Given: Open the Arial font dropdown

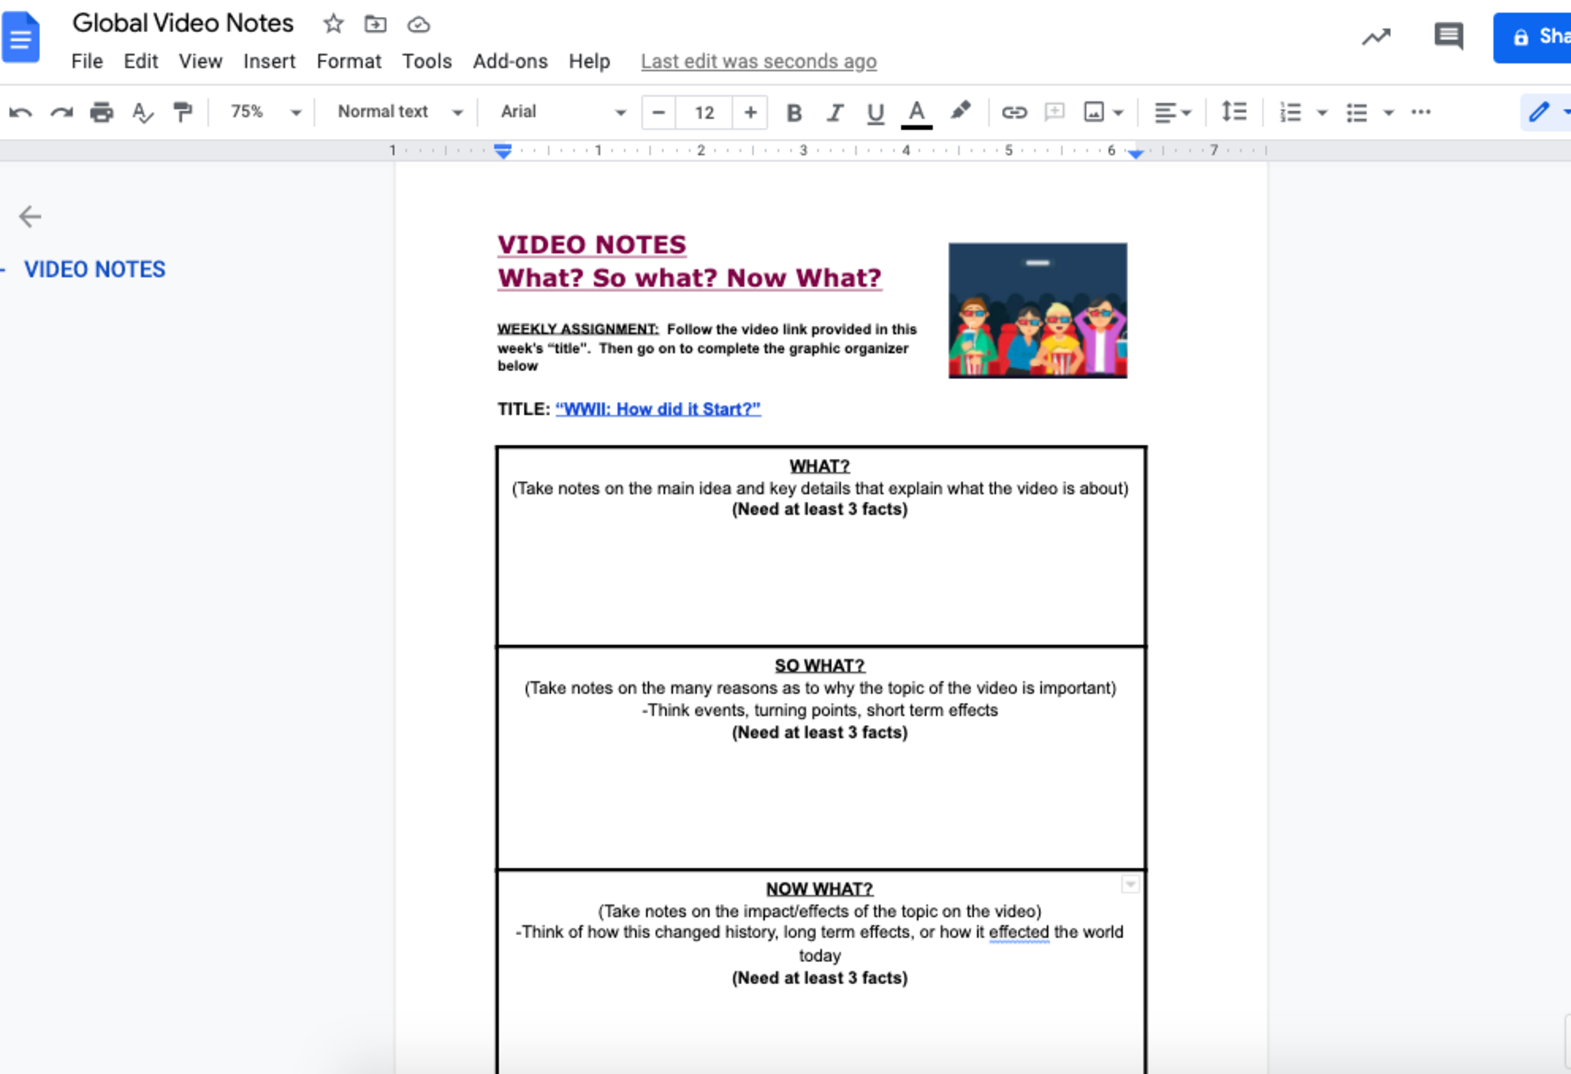Looking at the screenshot, I should pos(562,112).
